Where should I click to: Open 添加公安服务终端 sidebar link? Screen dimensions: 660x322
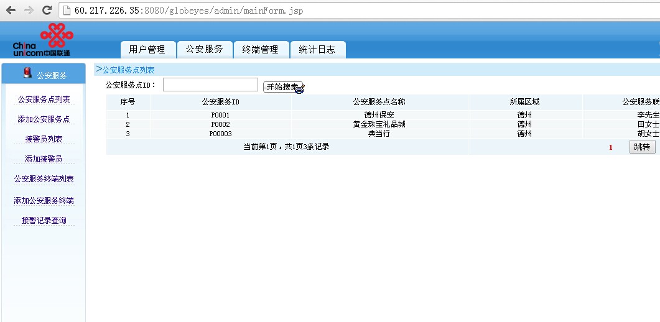[44, 201]
